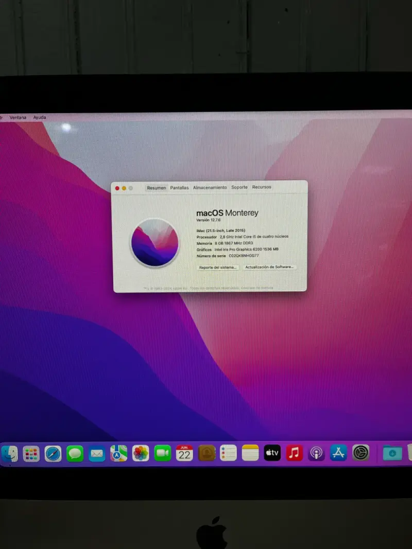Image resolution: width=412 pixels, height=549 pixels.
Task: Open the Ayuda menu
Action: pyautogui.click(x=40, y=118)
